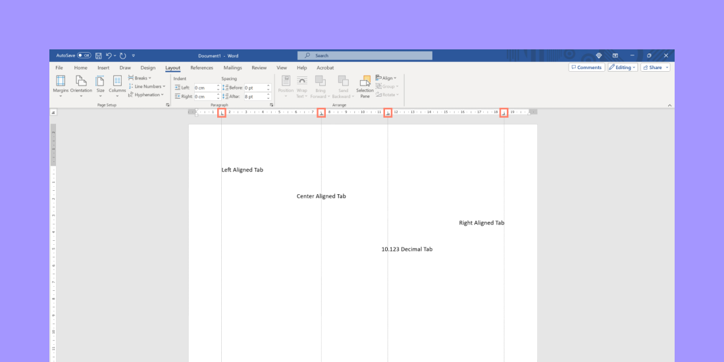Switch to the Design tab

click(x=147, y=68)
